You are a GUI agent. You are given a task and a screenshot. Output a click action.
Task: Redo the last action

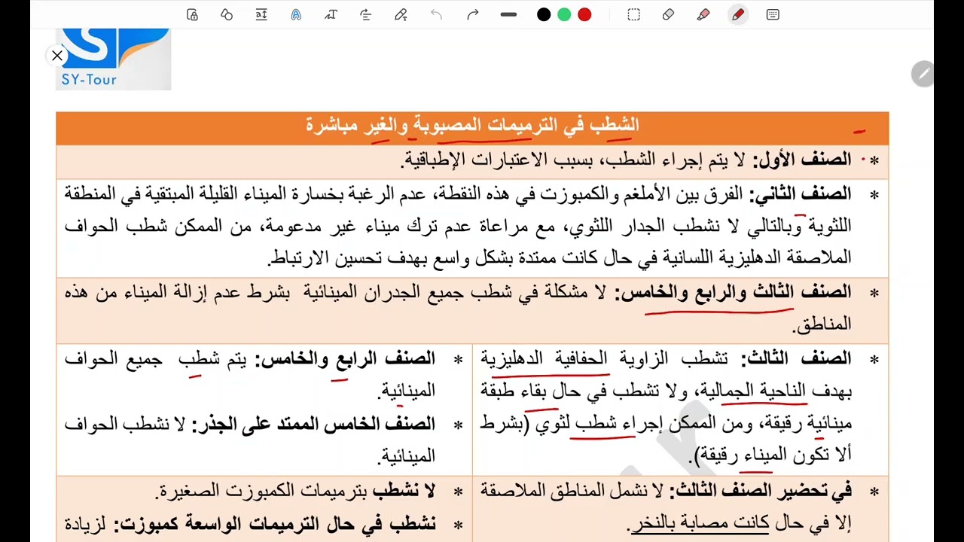472,14
